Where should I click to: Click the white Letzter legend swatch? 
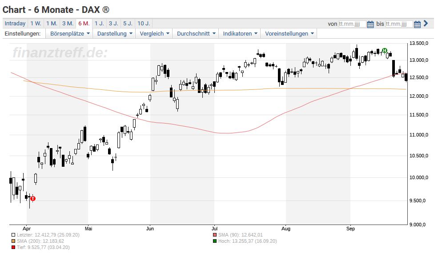pos(13,235)
